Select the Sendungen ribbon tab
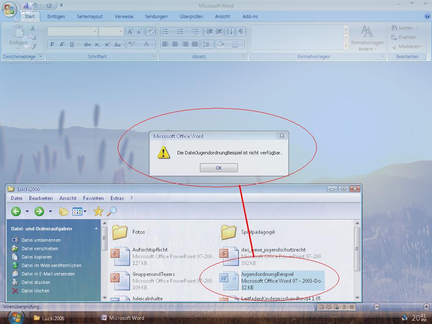Screen dimensions: 432x324 [x=156, y=16]
